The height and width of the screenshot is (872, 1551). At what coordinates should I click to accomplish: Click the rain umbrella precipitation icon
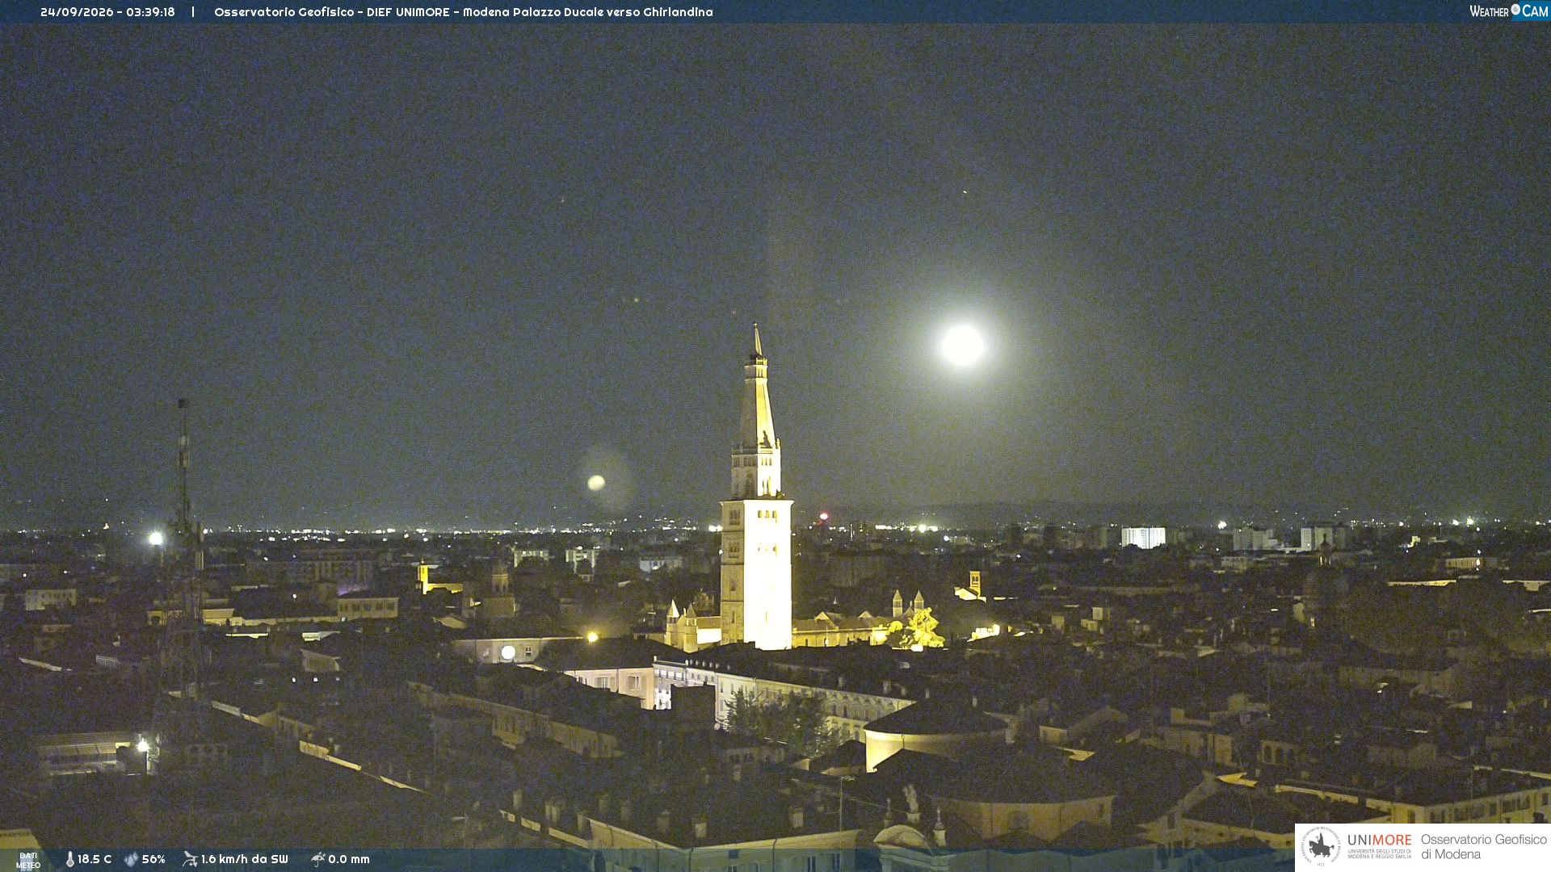[318, 859]
